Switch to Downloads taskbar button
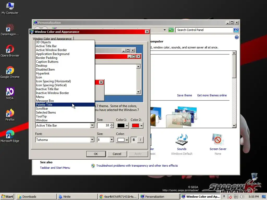 point(36,197)
